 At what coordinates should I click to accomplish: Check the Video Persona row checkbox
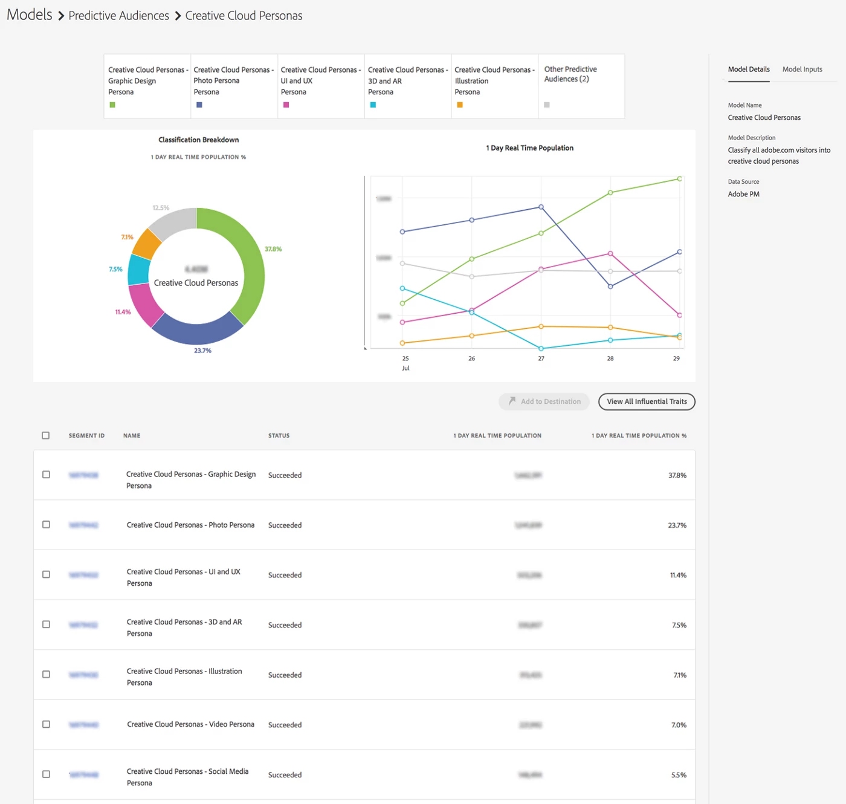[x=46, y=724]
